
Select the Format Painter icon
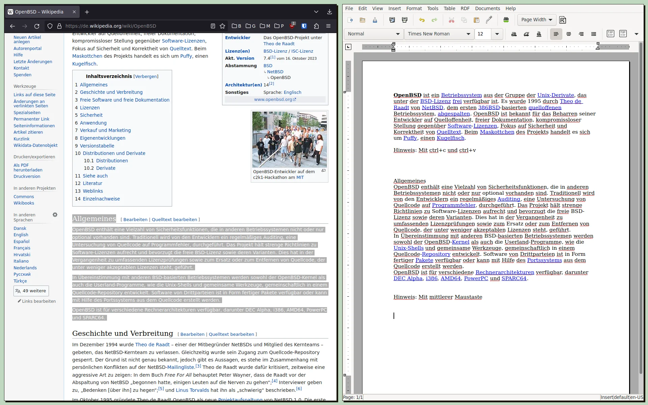(489, 20)
